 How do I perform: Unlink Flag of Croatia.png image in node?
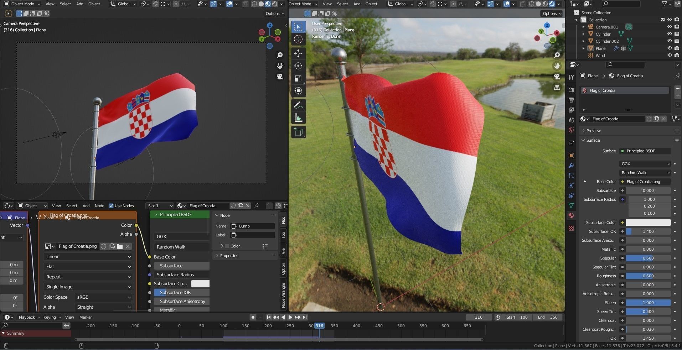pyautogui.click(x=128, y=246)
